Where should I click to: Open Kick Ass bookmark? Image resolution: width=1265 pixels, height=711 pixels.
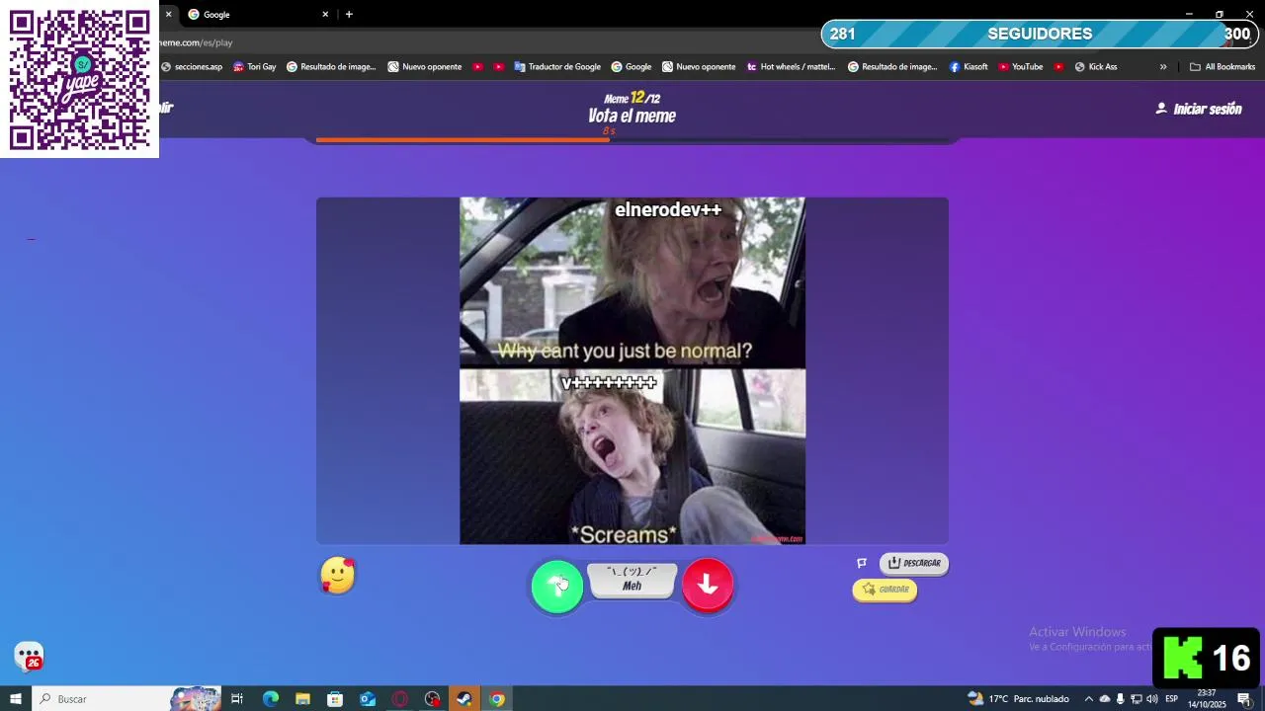pyautogui.click(x=1096, y=67)
